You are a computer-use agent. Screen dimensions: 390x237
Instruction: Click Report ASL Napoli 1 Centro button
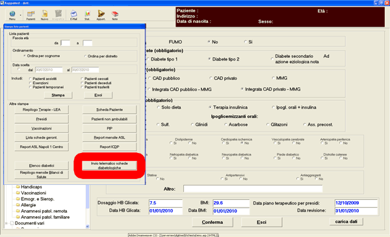42,146
